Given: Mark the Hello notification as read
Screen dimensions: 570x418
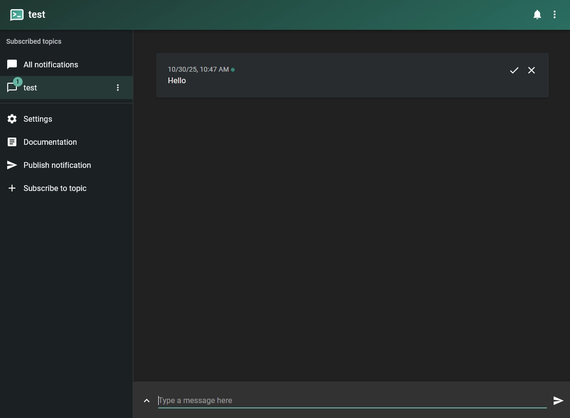Looking at the screenshot, I should pos(514,70).
